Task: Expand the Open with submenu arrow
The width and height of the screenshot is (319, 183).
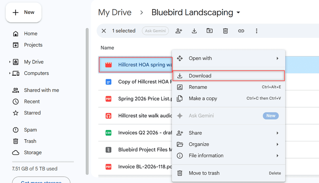Action: pyautogui.click(x=277, y=58)
